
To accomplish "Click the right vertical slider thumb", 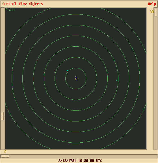I will (x=156, y=12).
